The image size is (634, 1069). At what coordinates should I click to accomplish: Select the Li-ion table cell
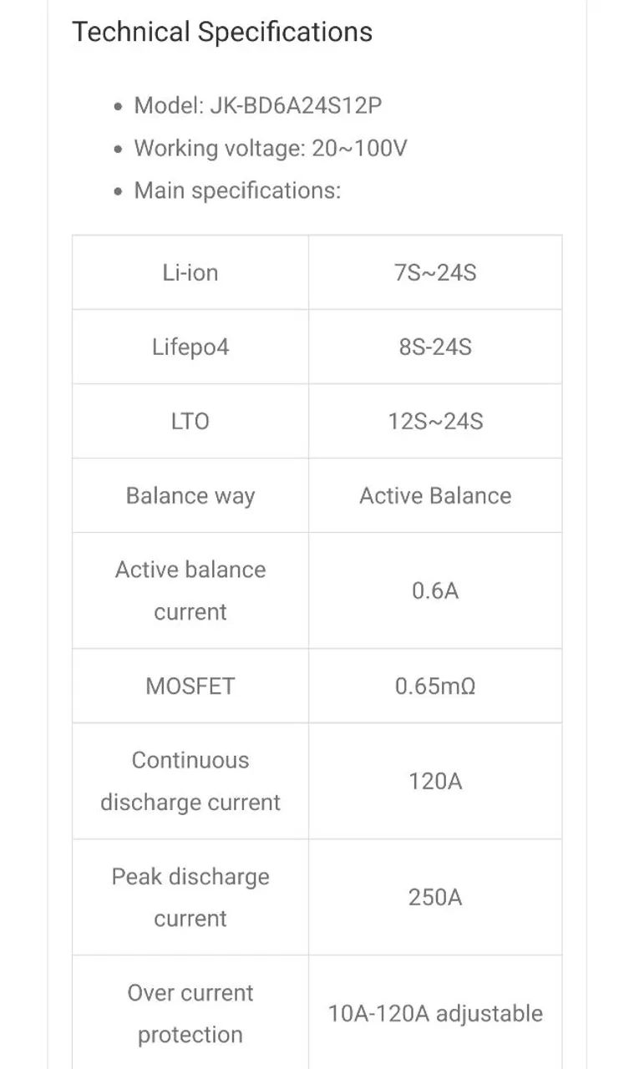(x=190, y=272)
